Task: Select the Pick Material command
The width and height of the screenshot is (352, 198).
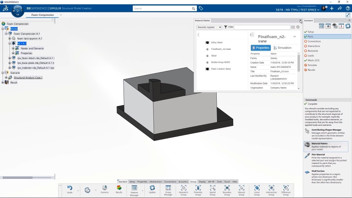Action: (x=326, y=160)
